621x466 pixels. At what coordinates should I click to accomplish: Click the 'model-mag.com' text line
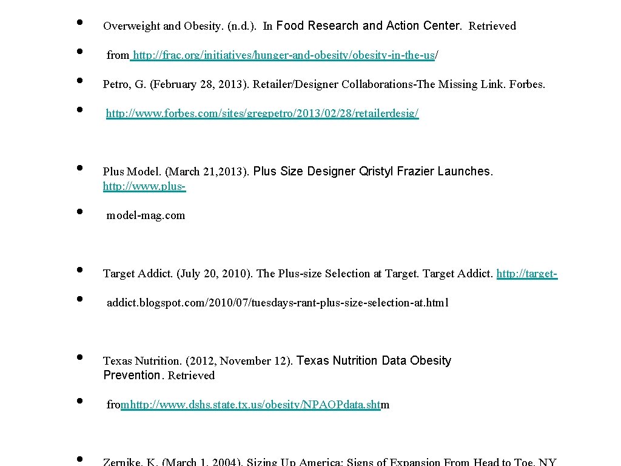click(x=146, y=215)
